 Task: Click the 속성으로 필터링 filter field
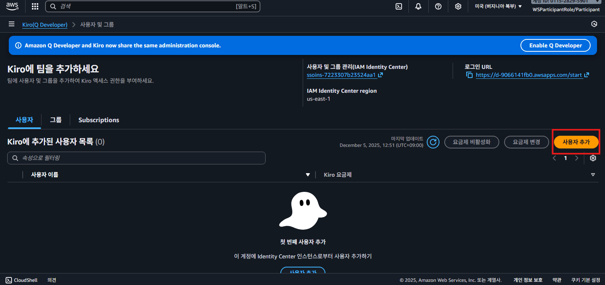click(x=136, y=158)
